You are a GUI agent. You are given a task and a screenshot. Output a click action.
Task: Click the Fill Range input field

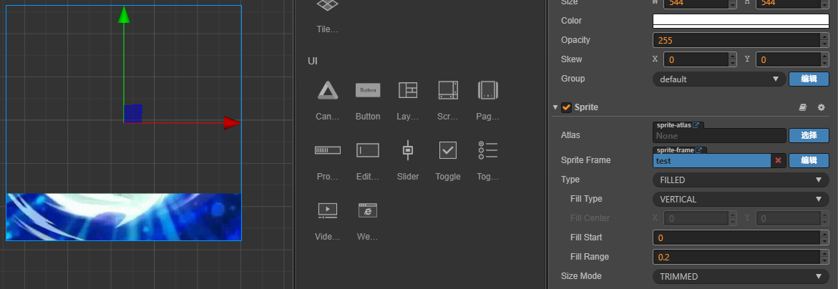[731, 257]
